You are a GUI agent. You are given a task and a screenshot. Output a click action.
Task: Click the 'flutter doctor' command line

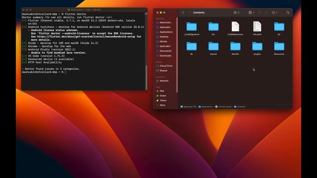[54, 14]
